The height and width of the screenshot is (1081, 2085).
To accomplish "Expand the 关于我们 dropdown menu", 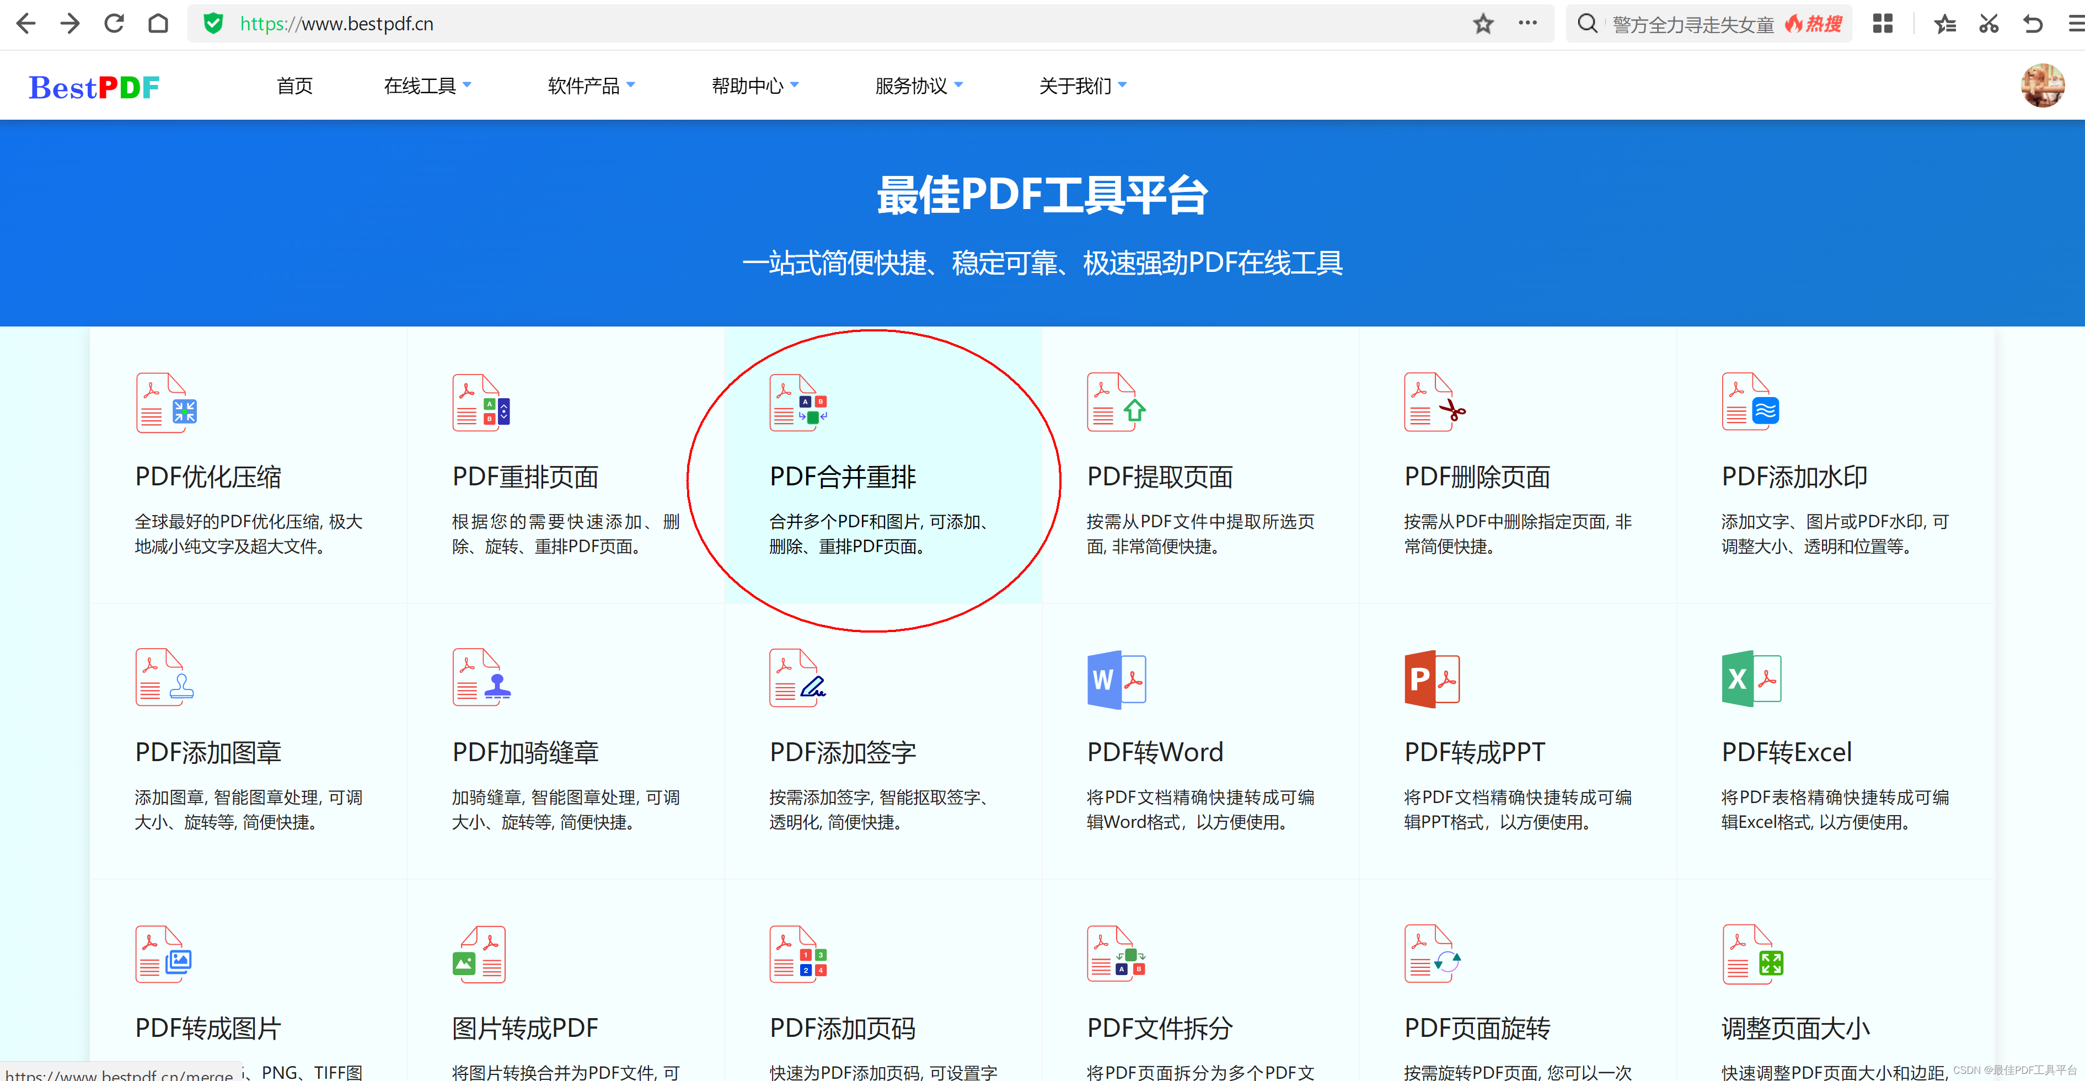I will click(x=1083, y=86).
